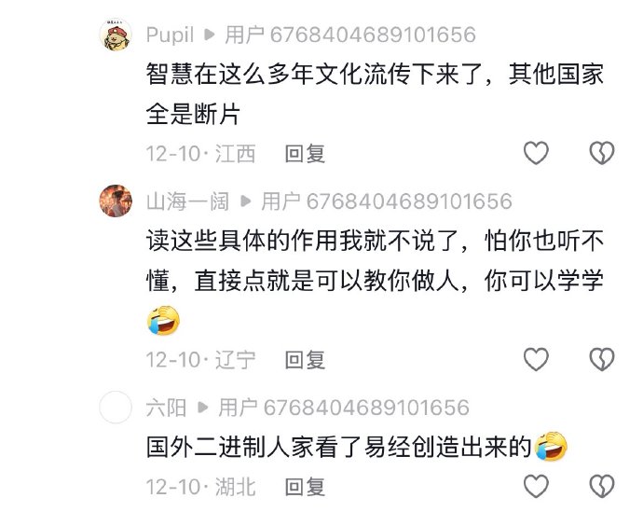Open username 六阳
The height and width of the screenshot is (512, 643).
(x=166, y=408)
